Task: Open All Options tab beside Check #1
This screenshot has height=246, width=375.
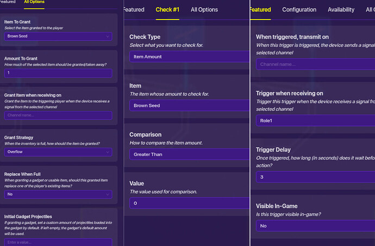Action: [x=204, y=9]
